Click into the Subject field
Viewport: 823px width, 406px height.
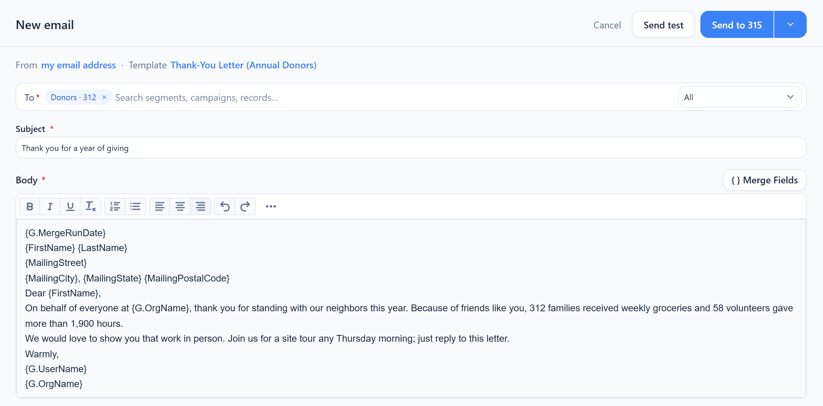tap(411, 148)
